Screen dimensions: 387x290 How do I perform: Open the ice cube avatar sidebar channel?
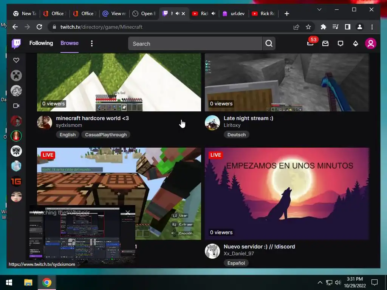pos(16,167)
